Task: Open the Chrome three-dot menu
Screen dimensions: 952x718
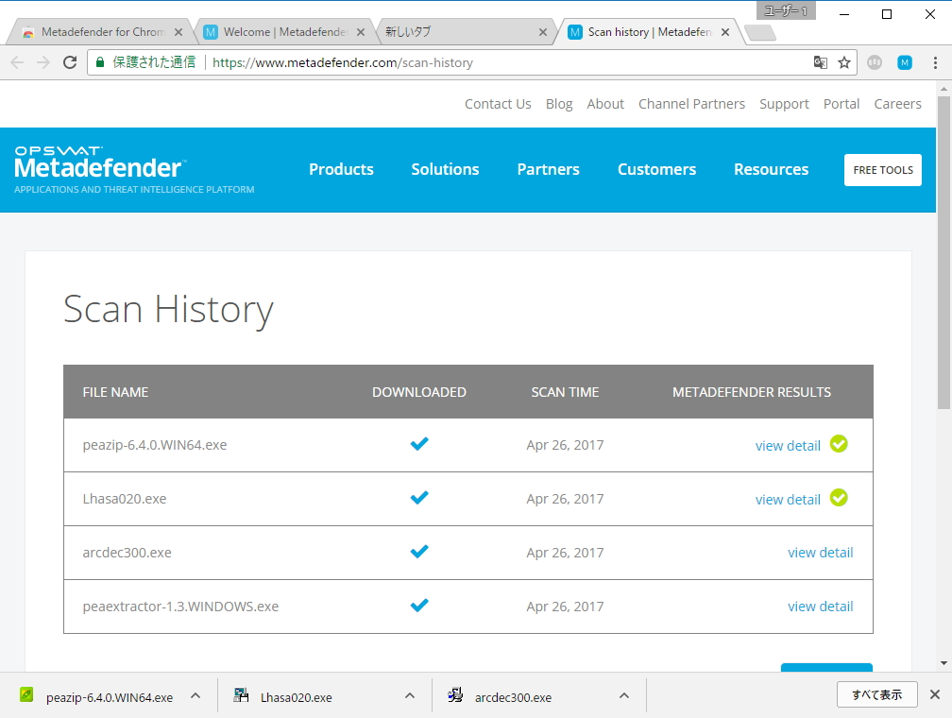Action: point(935,62)
